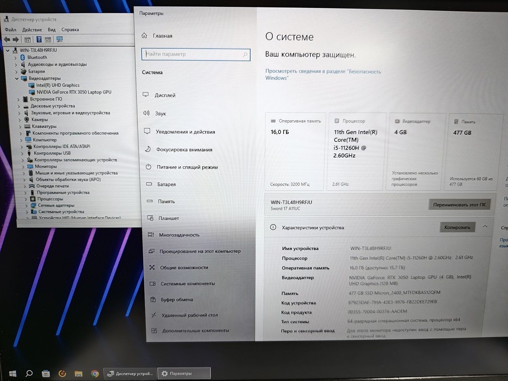Screen dimensions: 508x381
Task: Select the Камеры tree row
Action: pyautogui.click(x=40, y=120)
